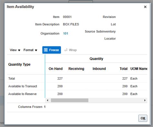The image size is (153, 127).
Task: Open the Format dropdown menu
Action: click(30, 50)
